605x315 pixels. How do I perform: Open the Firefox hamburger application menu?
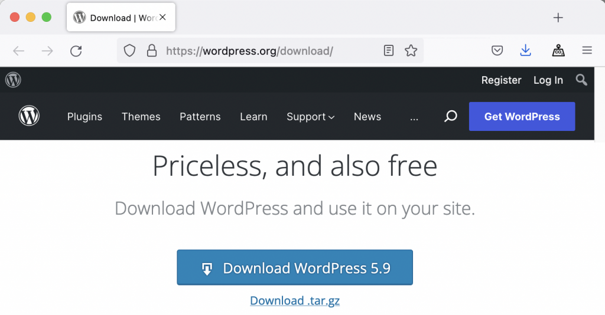587,51
